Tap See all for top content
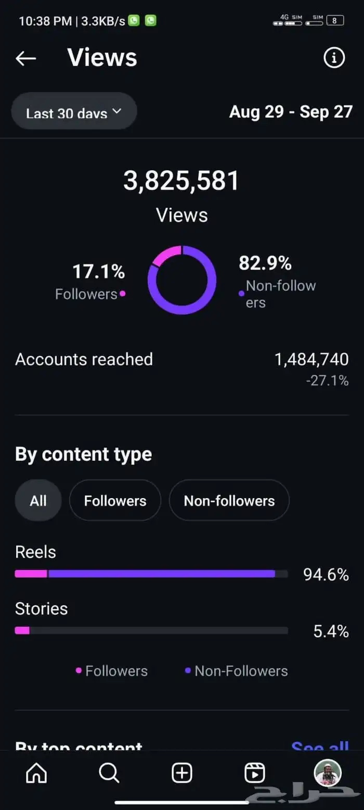 [319, 748]
